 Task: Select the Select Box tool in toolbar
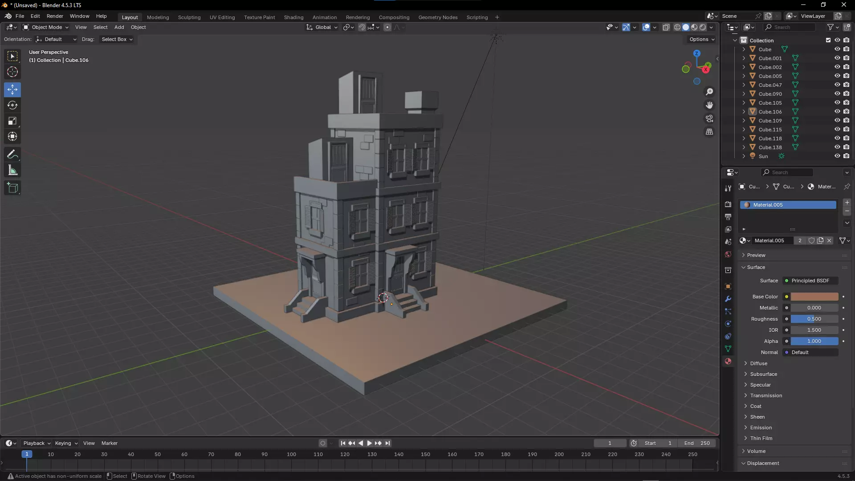click(12, 56)
